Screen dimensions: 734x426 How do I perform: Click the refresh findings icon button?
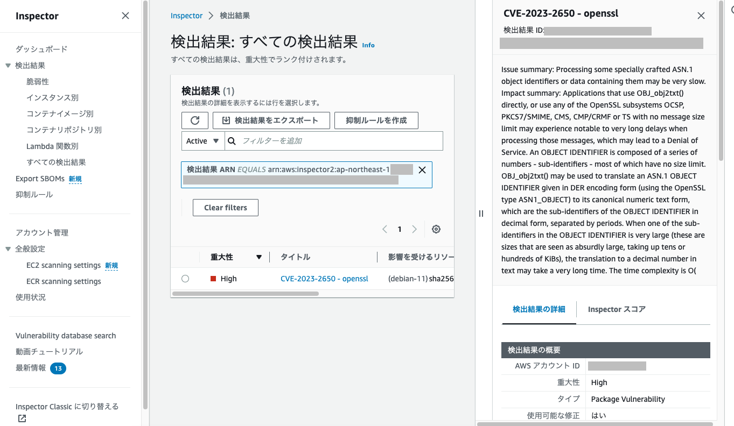click(x=195, y=120)
